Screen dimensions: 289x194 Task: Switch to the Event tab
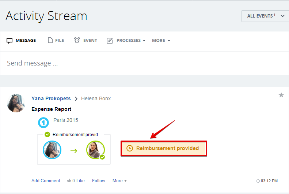click(x=85, y=40)
